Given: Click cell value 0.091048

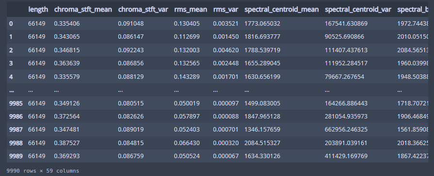Looking at the screenshot, I should tap(131, 24).
